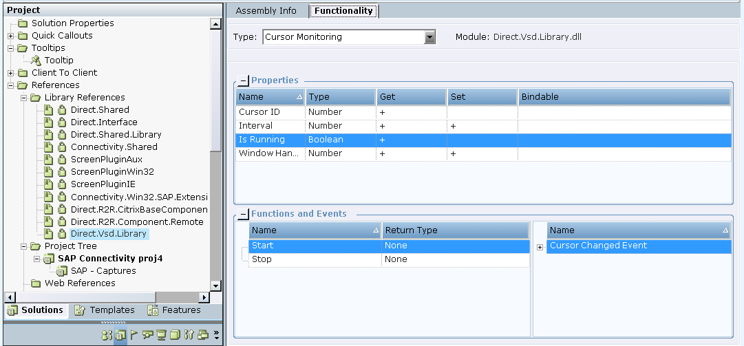Click the lock icon beside Direct.Shared
This screenshot has width=744, height=346.
click(x=62, y=110)
